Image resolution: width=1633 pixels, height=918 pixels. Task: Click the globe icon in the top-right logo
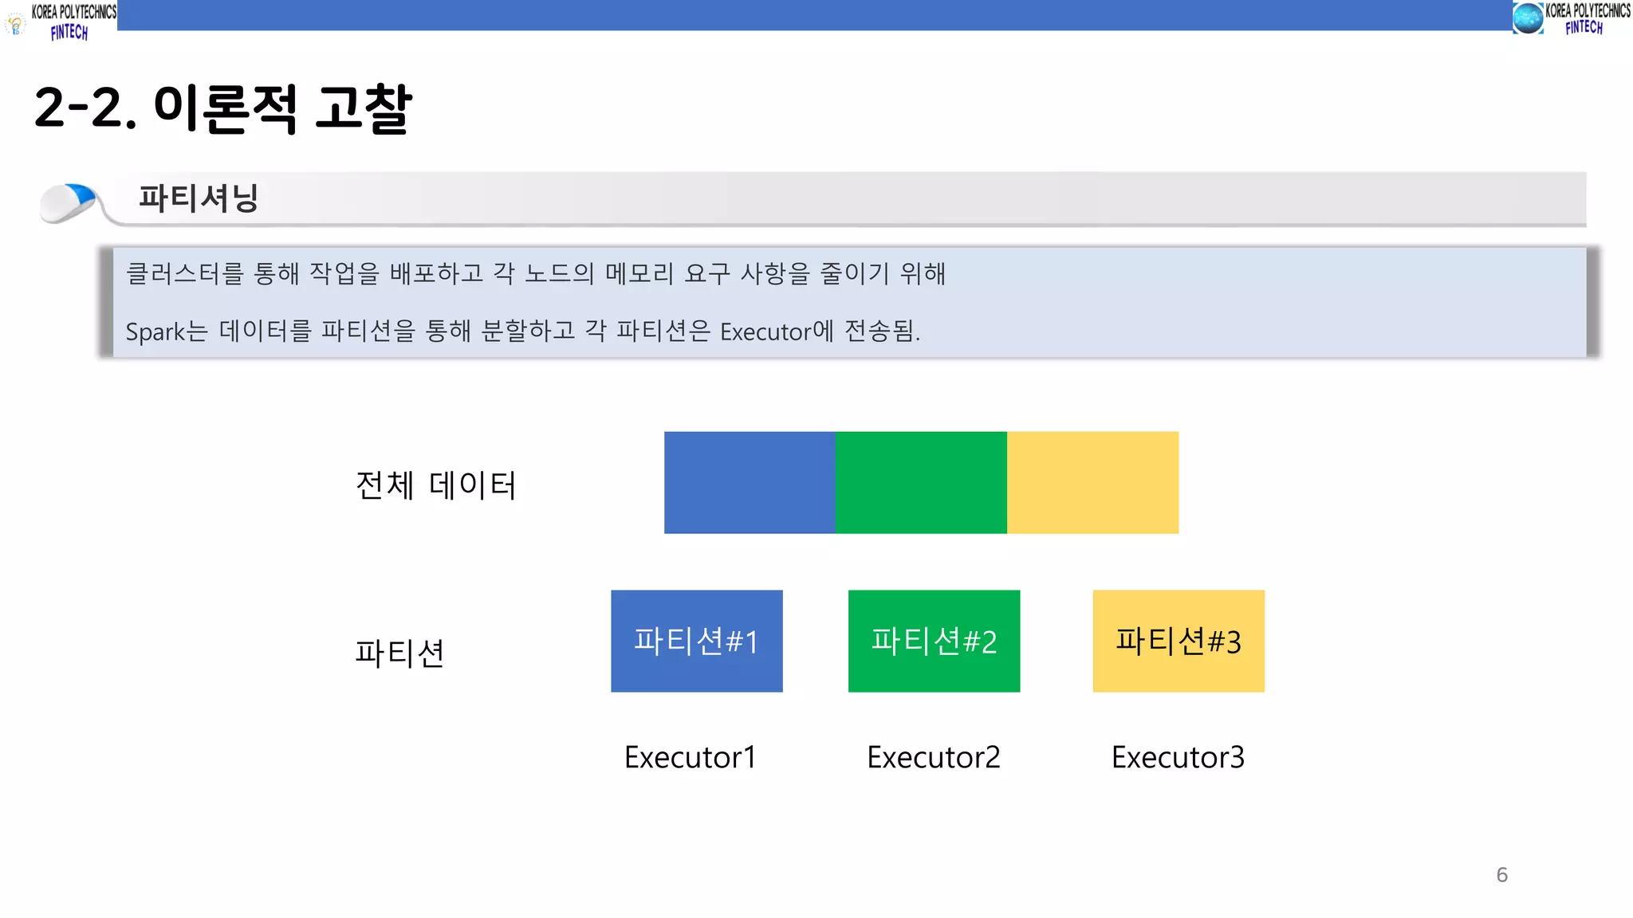pos(1528,18)
